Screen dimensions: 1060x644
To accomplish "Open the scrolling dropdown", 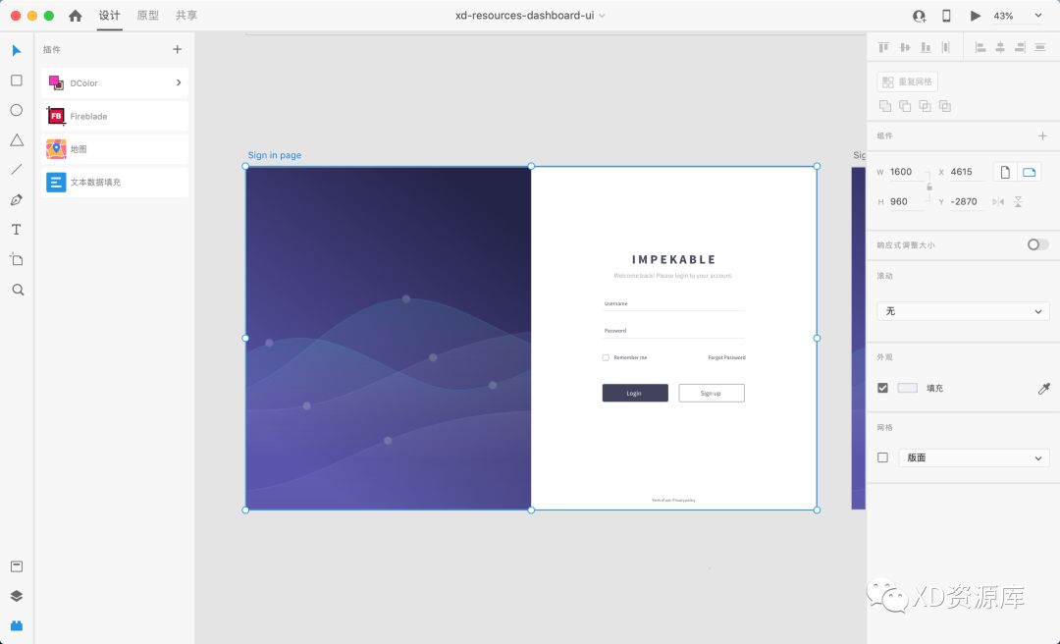I will click(964, 311).
